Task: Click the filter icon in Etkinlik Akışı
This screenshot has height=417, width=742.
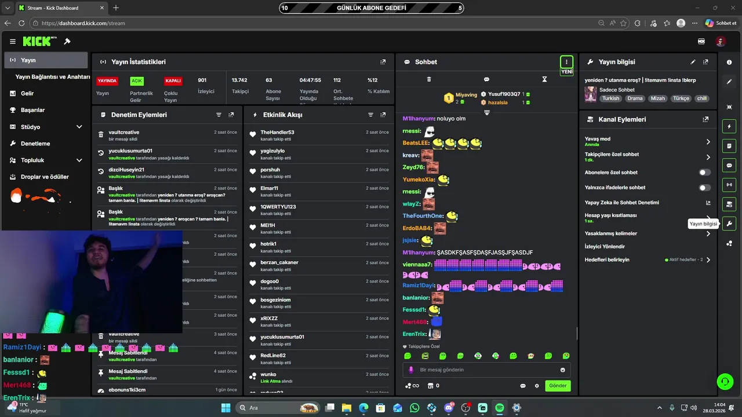Action: click(370, 115)
